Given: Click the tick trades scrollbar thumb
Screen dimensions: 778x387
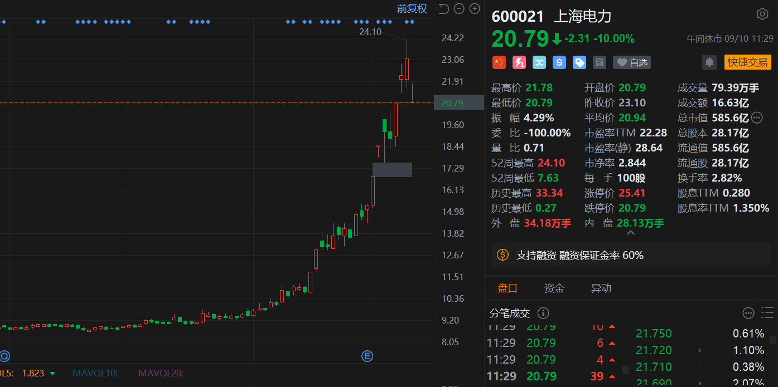Looking at the screenshot, I should pyautogui.click(x=626, y=370).
